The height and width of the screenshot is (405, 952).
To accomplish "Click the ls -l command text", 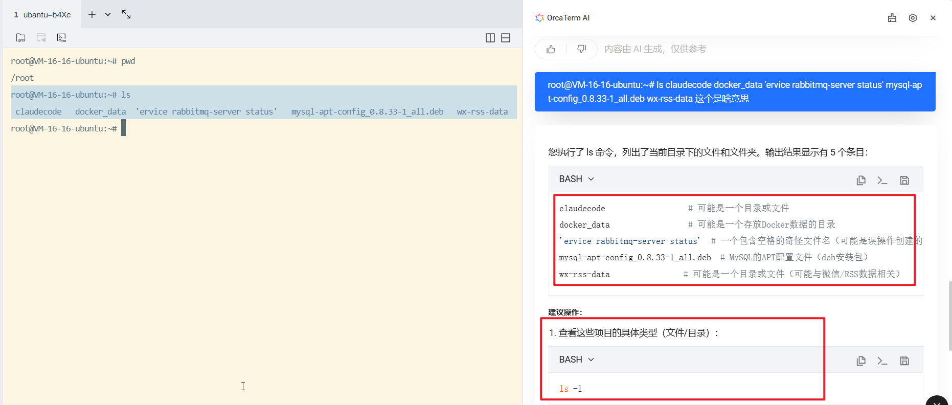I will click(571, 389).
